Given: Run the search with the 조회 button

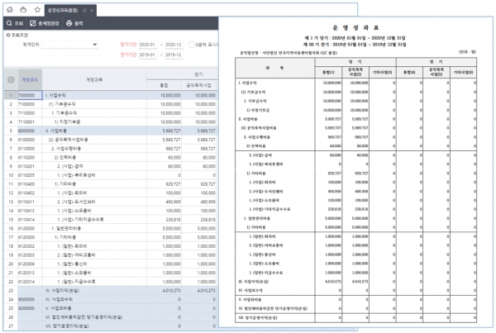Looking at the screenshot, I should [x=15, y=23].
